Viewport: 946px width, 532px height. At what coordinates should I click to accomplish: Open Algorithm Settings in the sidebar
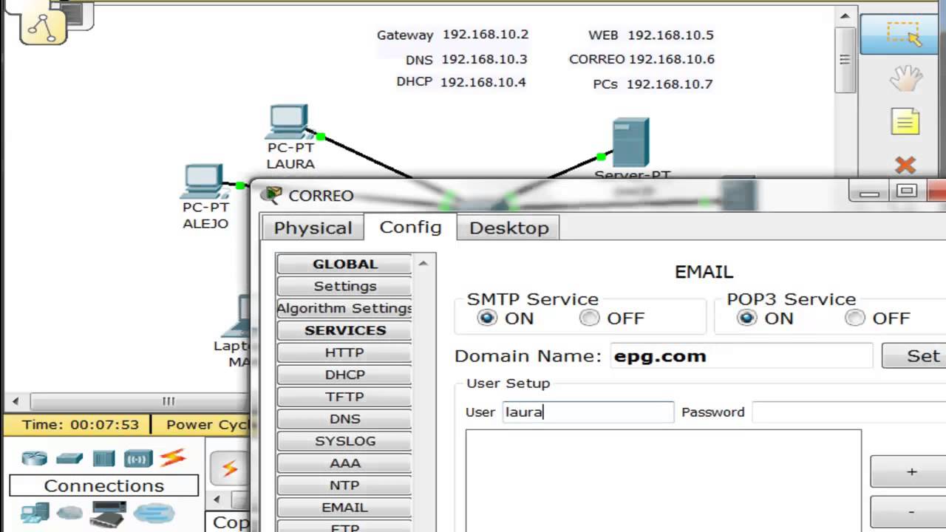coord(344,308)
